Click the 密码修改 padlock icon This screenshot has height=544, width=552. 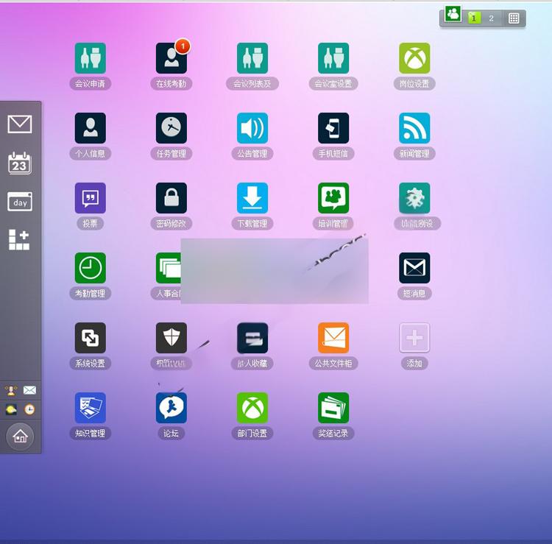(x=171, y=198)
